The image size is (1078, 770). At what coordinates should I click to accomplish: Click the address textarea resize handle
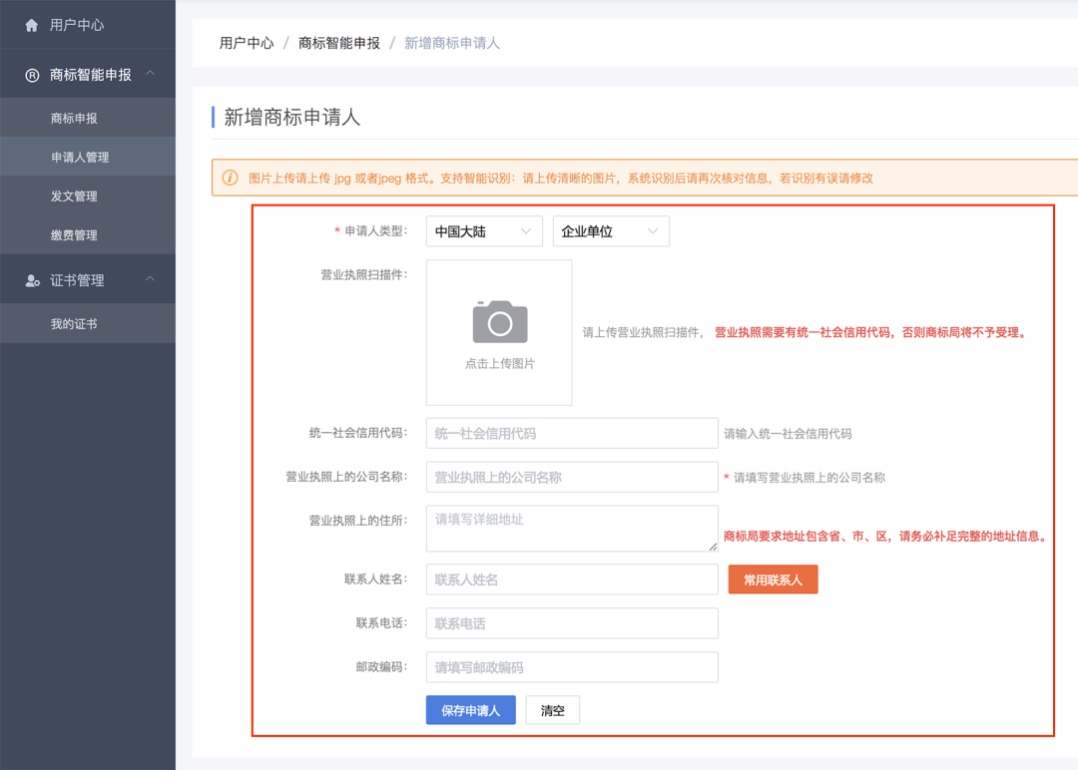tap(713, 547)
